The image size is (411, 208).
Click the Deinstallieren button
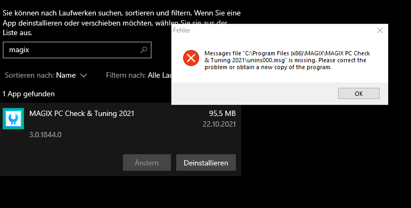(205, 163)
